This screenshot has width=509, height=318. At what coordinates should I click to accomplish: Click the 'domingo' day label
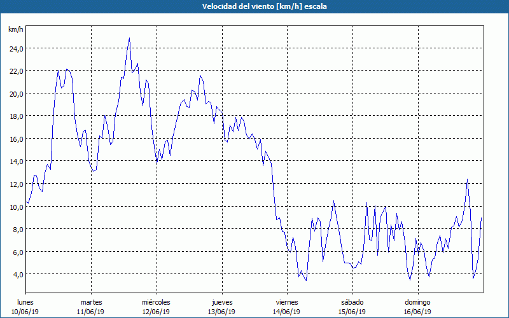coord(417,302)
